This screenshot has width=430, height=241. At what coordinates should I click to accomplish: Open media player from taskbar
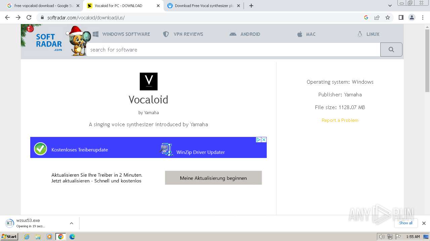[49, 237]
